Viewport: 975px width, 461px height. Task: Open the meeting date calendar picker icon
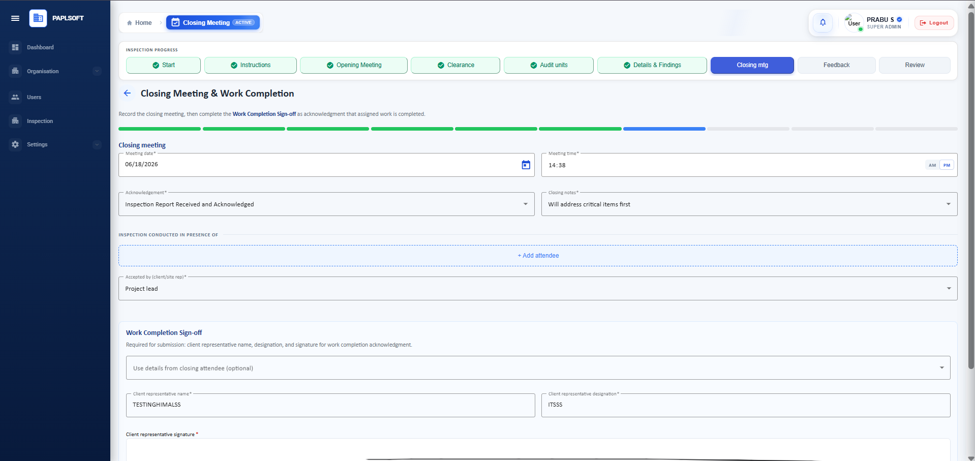coord(526,165)
